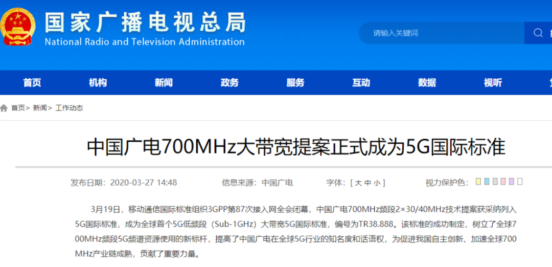Click the national emblem logo
The image size is (552, 267).
tap(17, 27)
